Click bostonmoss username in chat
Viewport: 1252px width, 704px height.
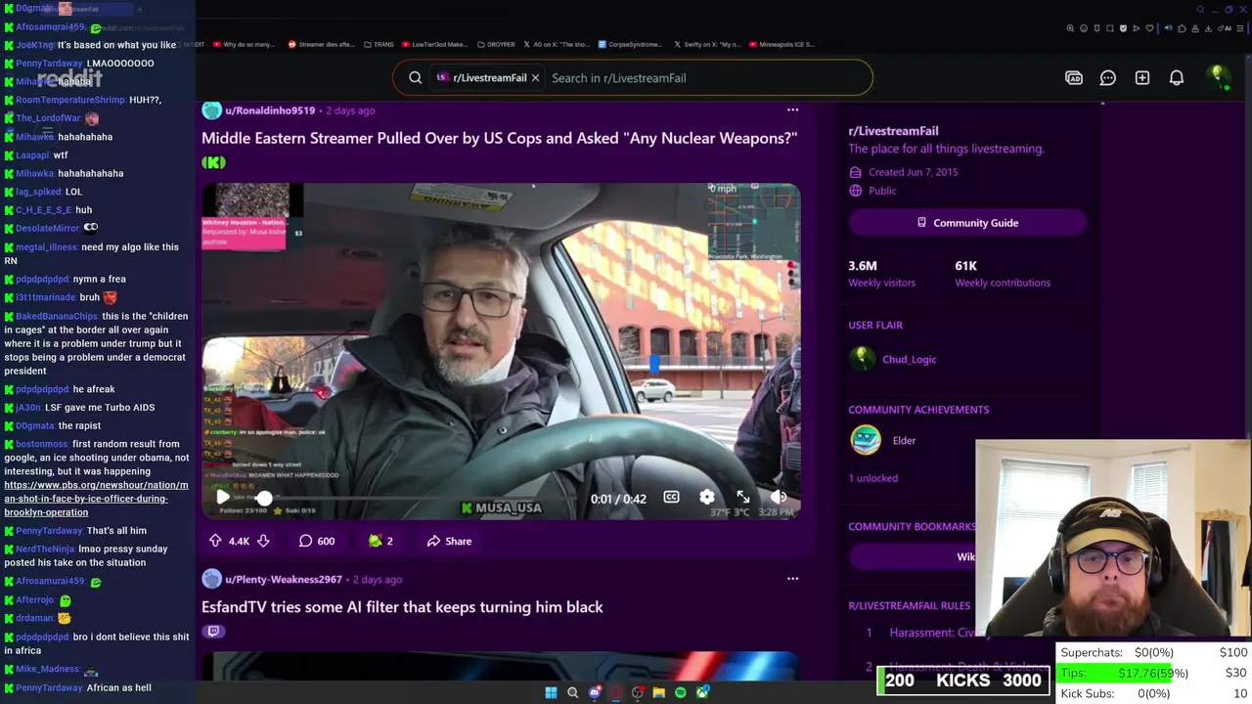click(42, 444)
